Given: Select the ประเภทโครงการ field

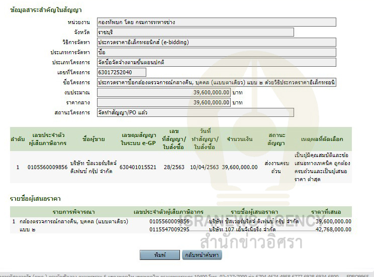Looking at the screenshot, I should pos(217,62).
